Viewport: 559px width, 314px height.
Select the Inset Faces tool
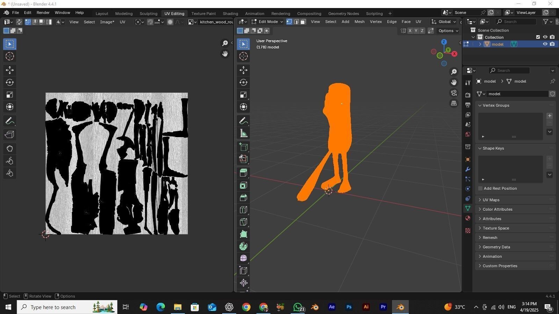click(244, 185)
